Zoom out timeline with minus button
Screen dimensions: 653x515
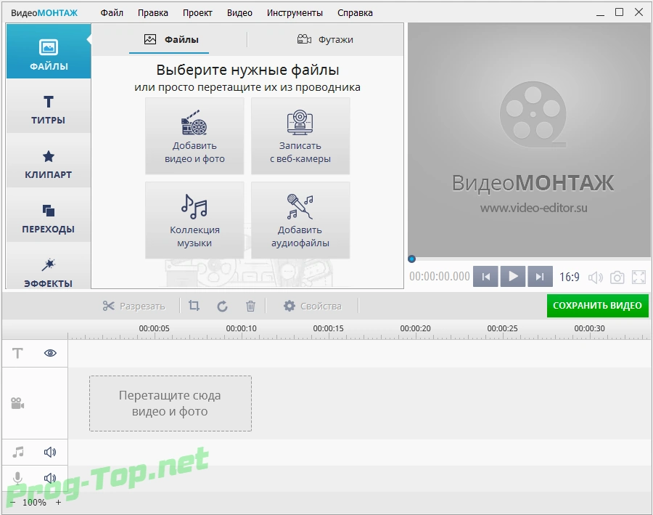click(13, 503)
